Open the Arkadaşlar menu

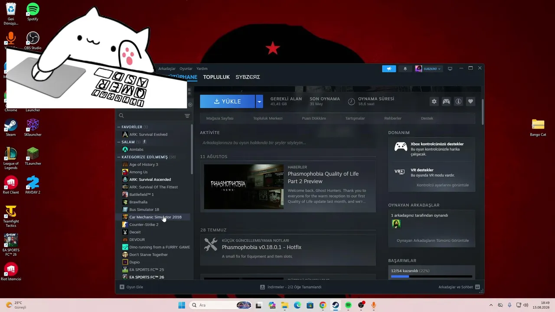(x=167, y=68)
